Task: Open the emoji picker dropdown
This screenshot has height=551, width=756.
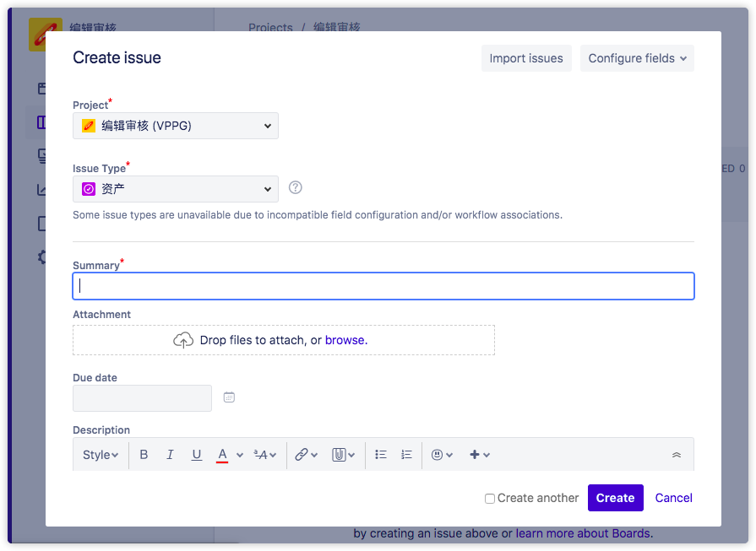Action: tap(442, 455)
